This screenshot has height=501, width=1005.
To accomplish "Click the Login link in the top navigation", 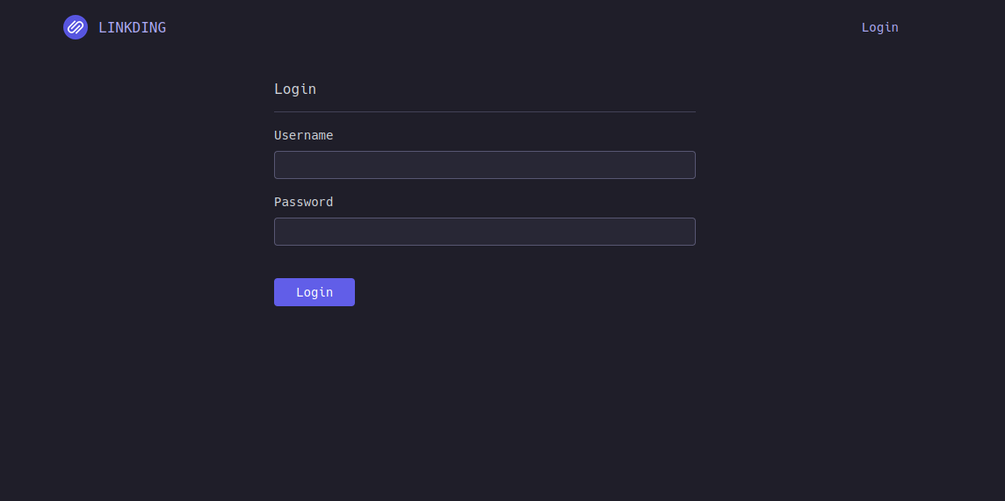I will (879, 27).
